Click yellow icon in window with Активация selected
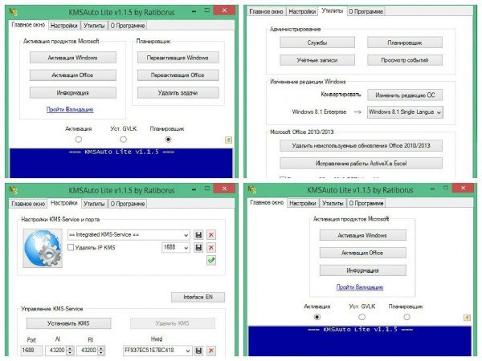The width and height of the screenshot is (482, 361). click(467, 318)
